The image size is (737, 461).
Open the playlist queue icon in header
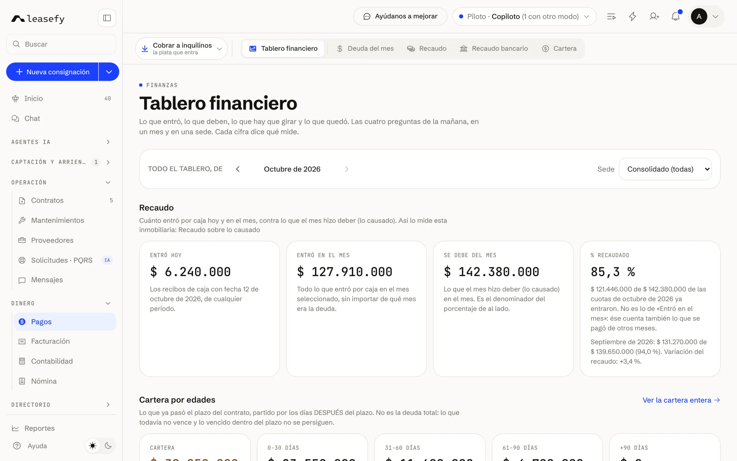pyautogui.click(x=611, y=17)
